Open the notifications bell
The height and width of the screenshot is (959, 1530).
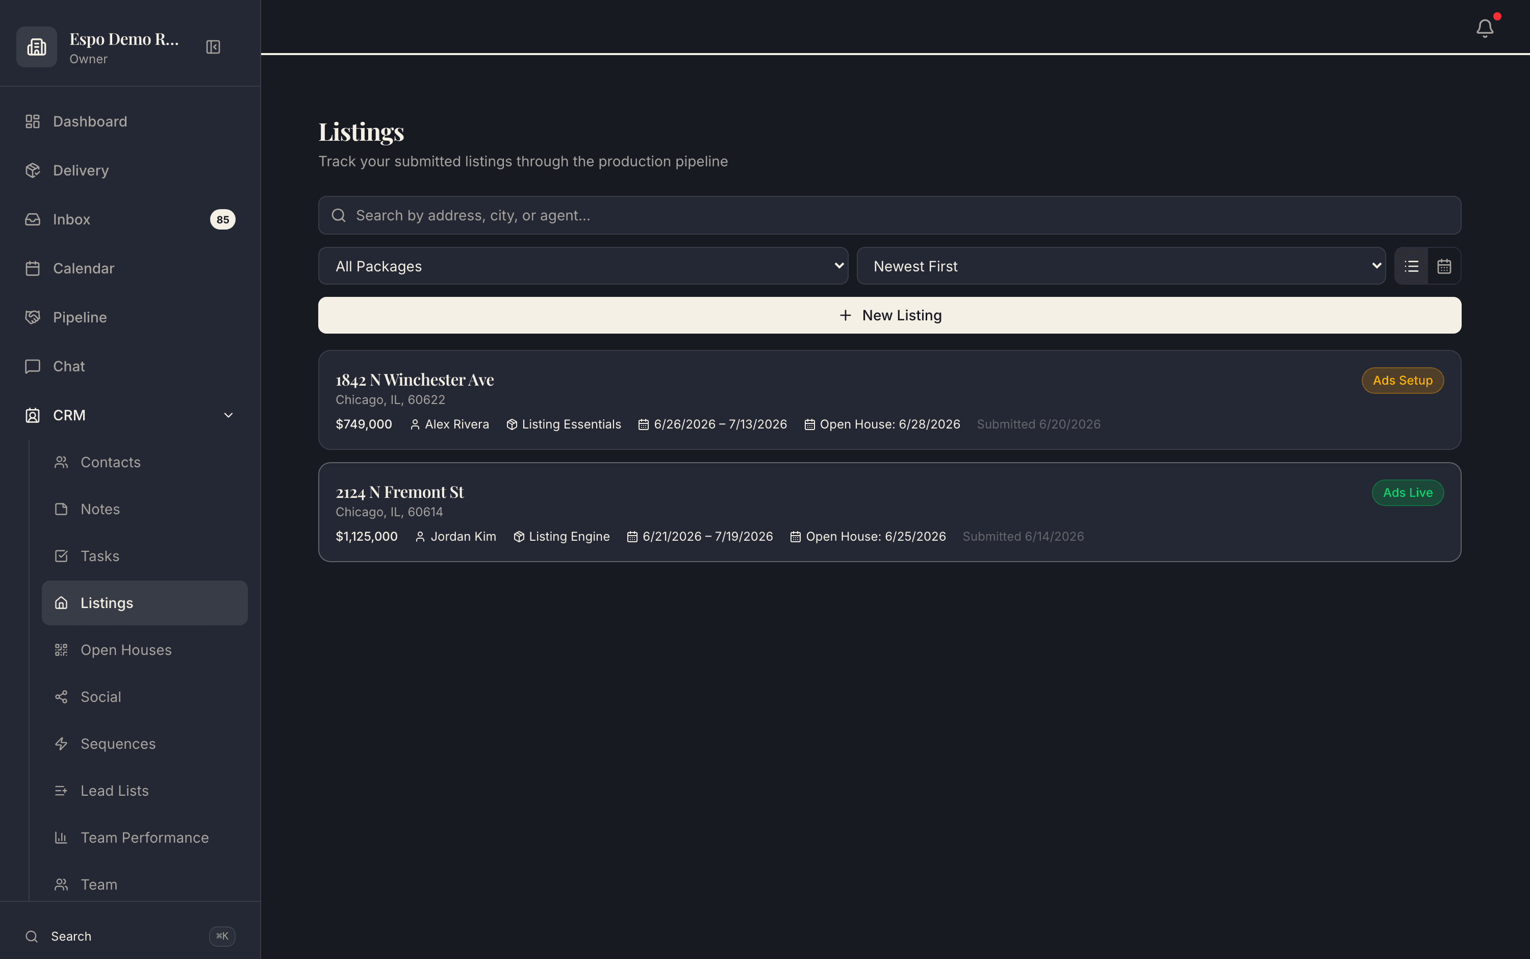pyautogui.click(x=1484, y=28)
